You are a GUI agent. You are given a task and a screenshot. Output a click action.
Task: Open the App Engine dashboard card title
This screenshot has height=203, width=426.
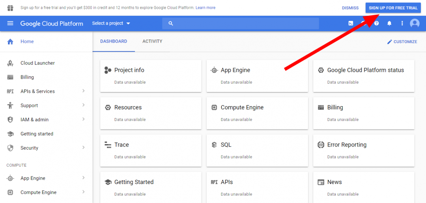(235, 70)
